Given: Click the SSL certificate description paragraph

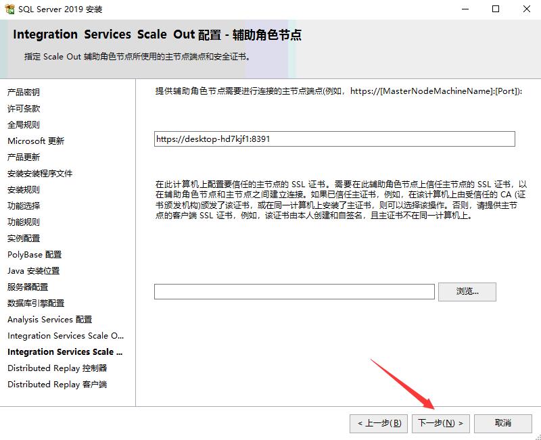Looking at the screenshot, I should point(341,200).
